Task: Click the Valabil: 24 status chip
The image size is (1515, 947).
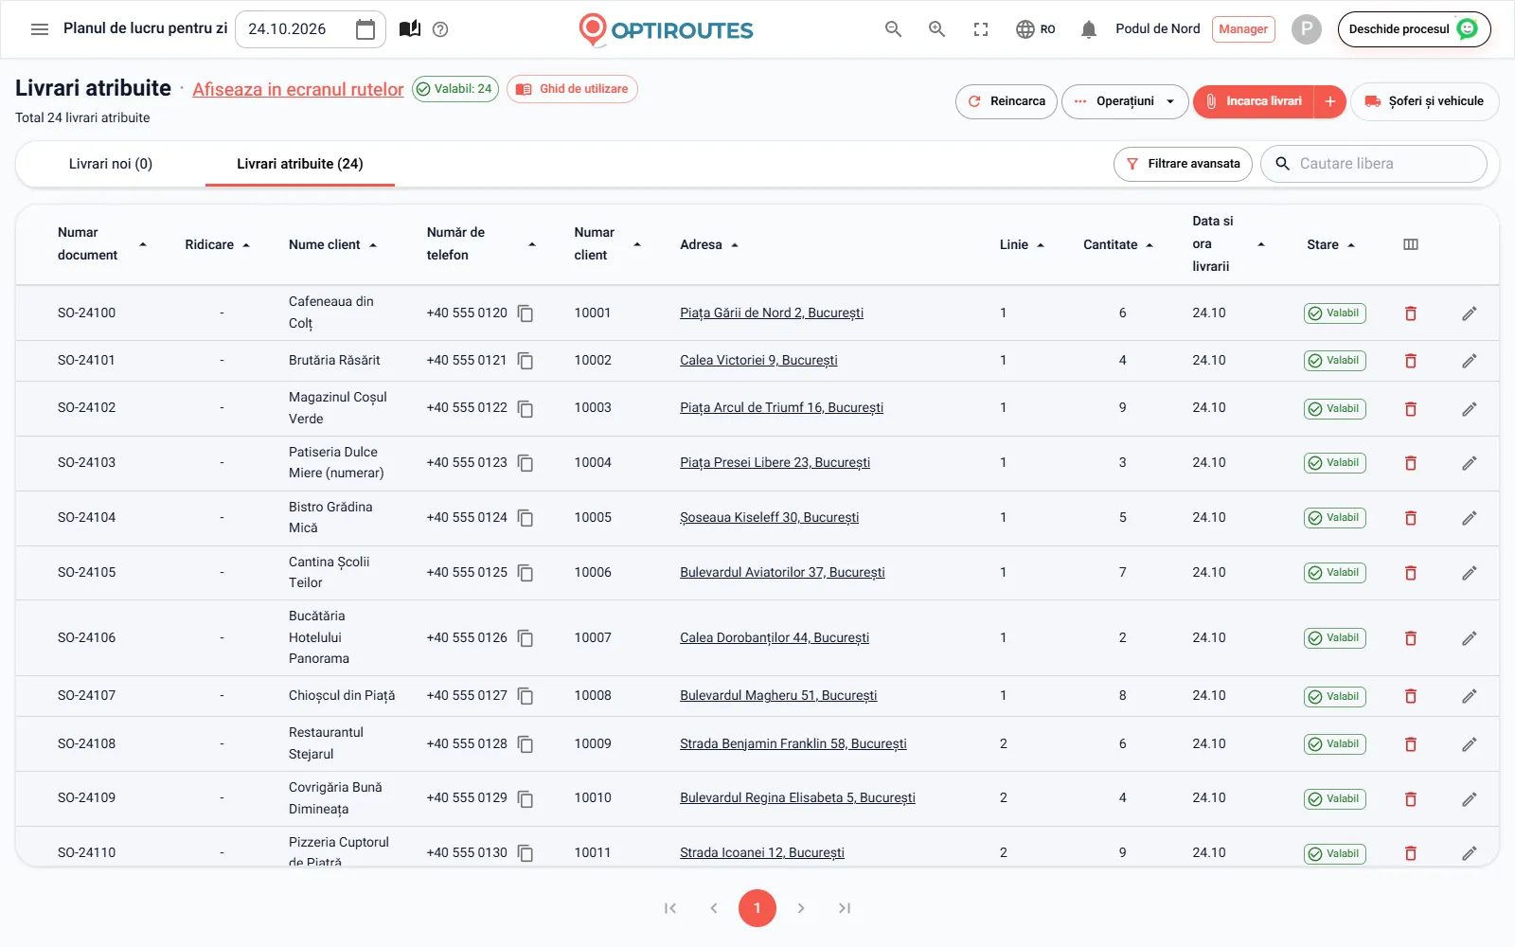Action: click(x=455, y=89)
